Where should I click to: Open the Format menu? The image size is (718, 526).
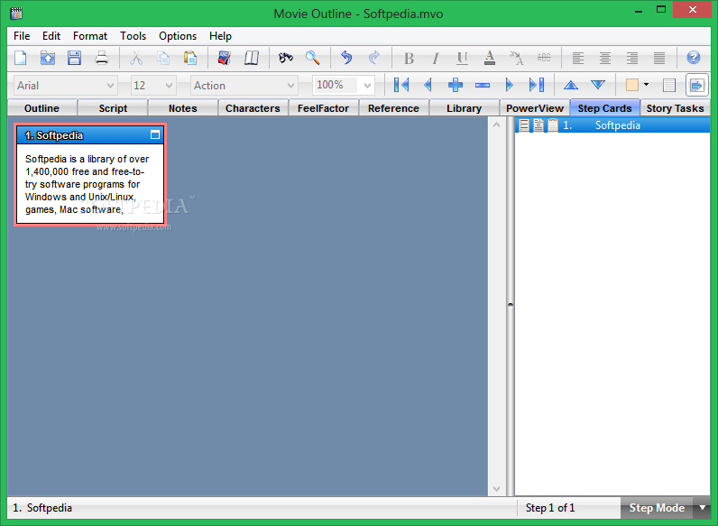click(90, 36)
